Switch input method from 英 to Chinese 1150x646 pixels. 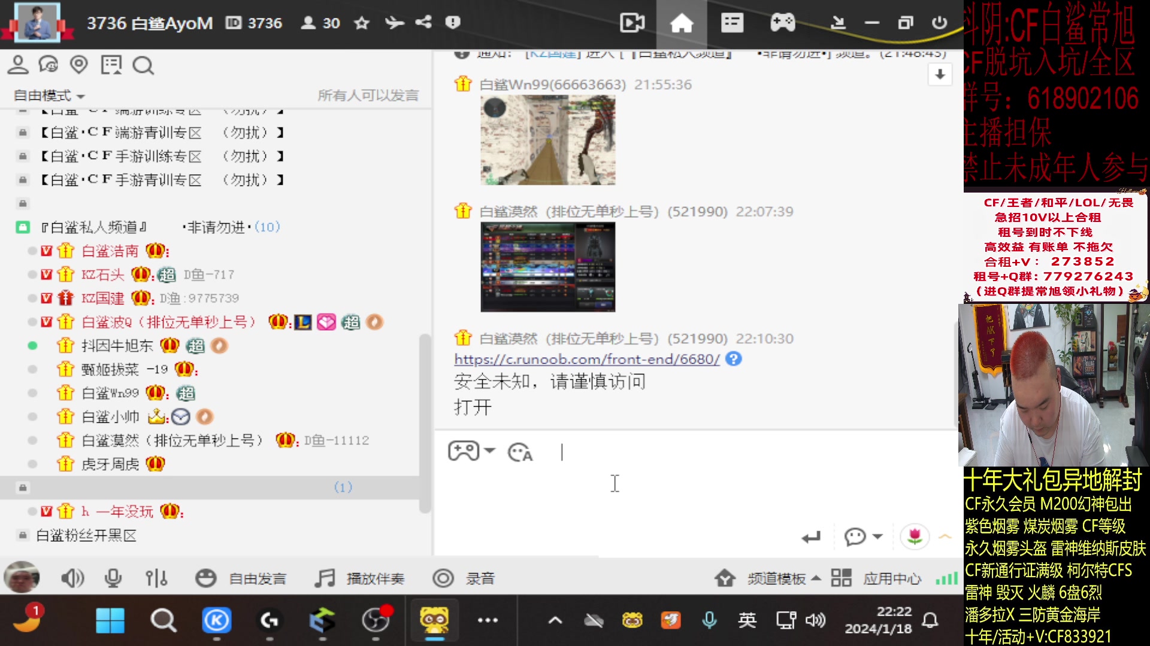point(747,620)
